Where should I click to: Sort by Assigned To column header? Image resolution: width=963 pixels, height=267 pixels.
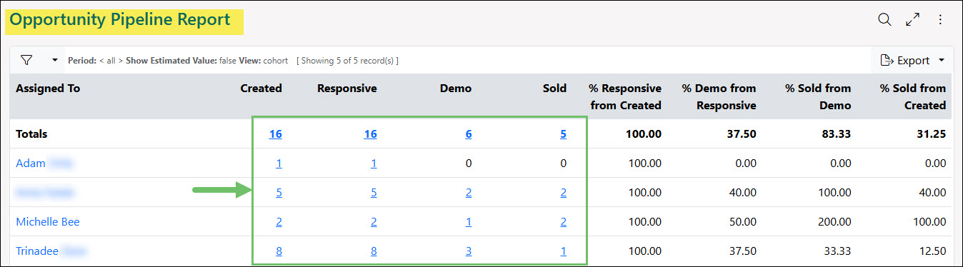tap(48, 89)
